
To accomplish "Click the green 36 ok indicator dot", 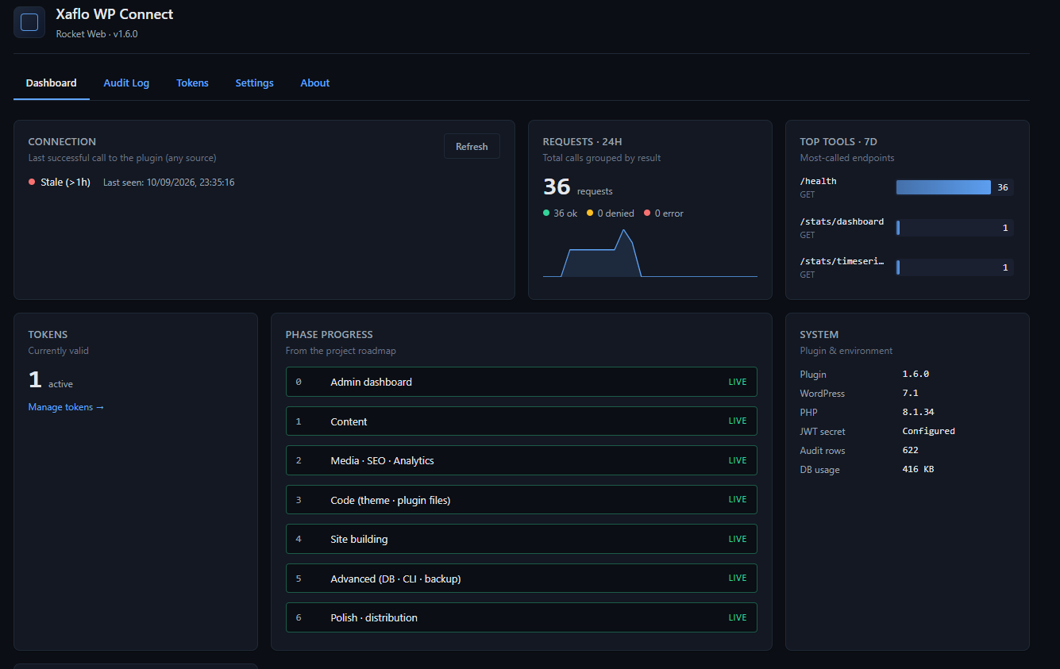I will click(546, 213).
